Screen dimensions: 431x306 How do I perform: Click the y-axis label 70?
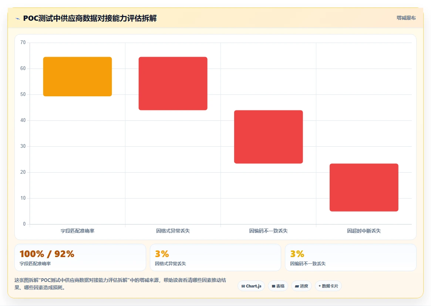(x=23, y=42)
